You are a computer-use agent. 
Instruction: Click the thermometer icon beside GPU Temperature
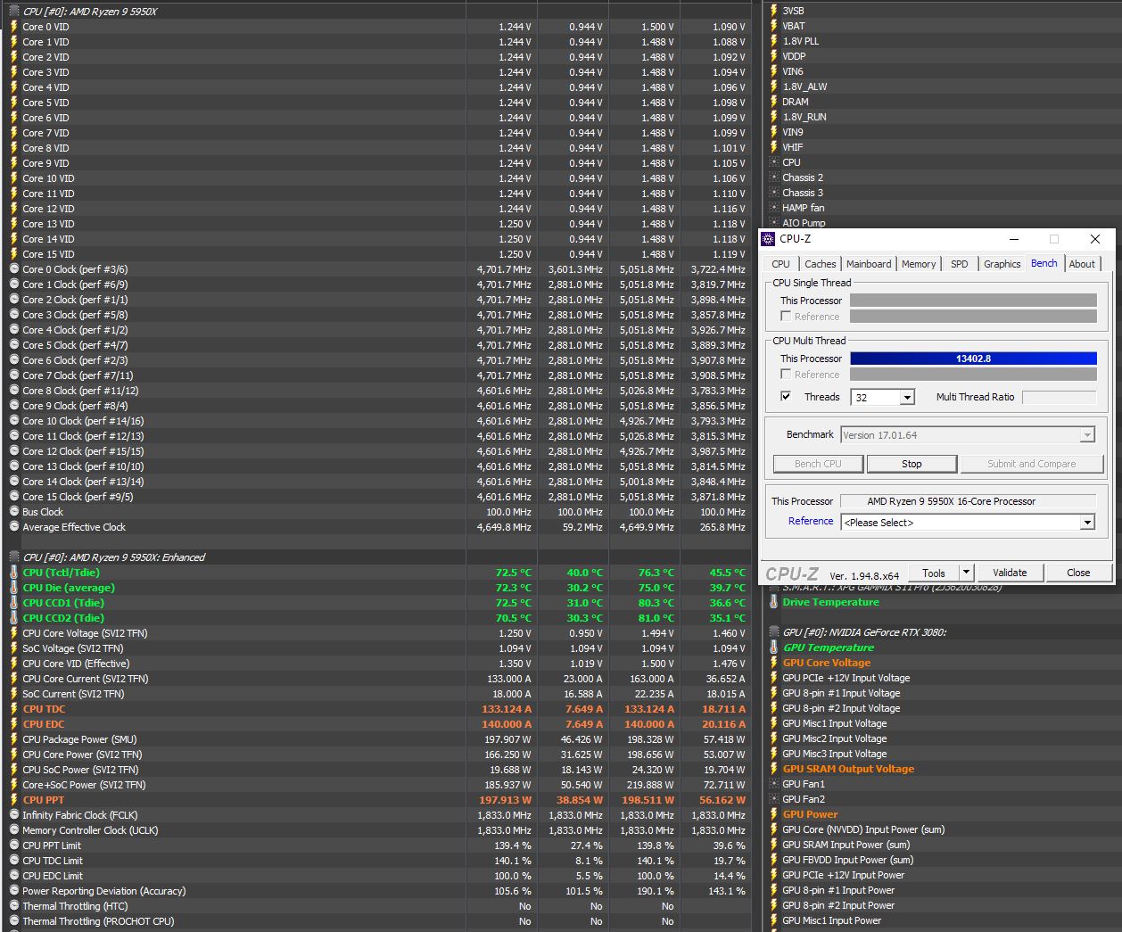773,647
